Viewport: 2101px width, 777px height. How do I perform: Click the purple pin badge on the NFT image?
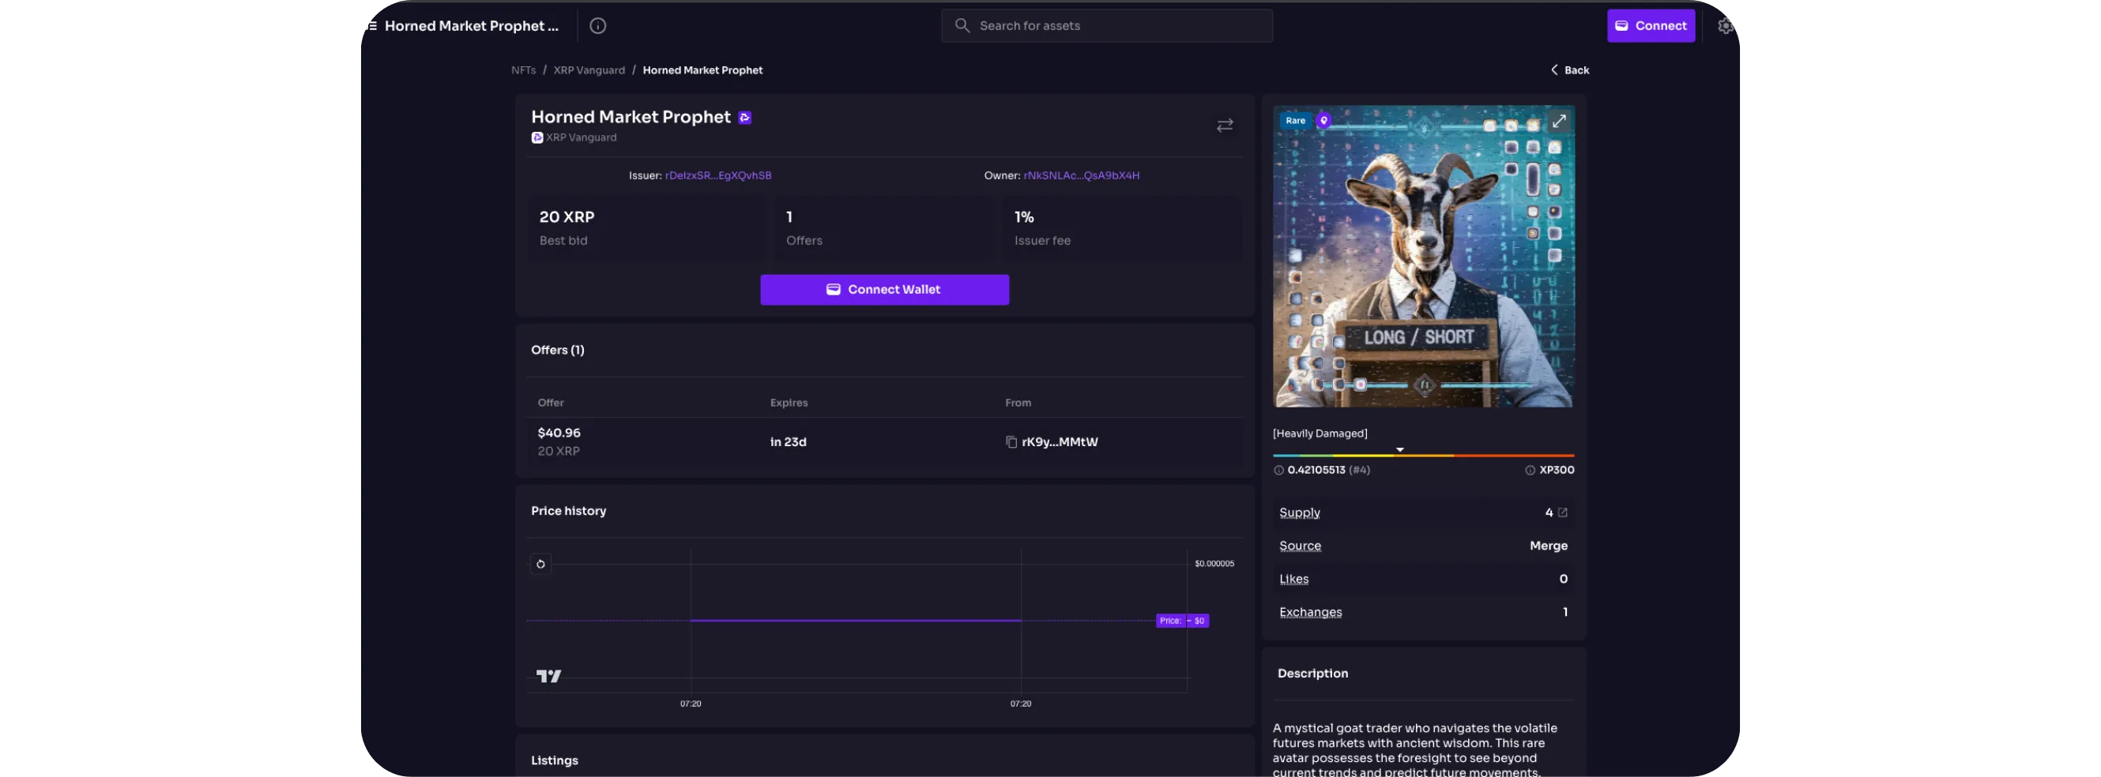tap(1323, 121)
